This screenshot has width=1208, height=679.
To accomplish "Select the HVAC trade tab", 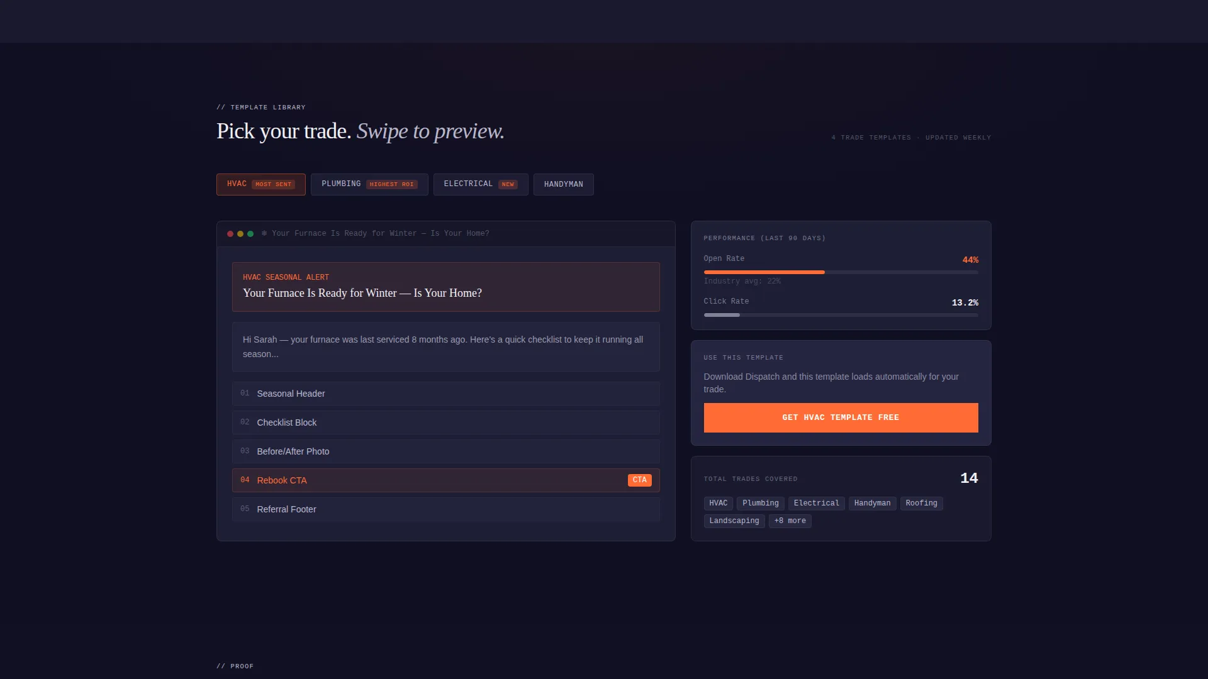I will [x=260, y=184].
